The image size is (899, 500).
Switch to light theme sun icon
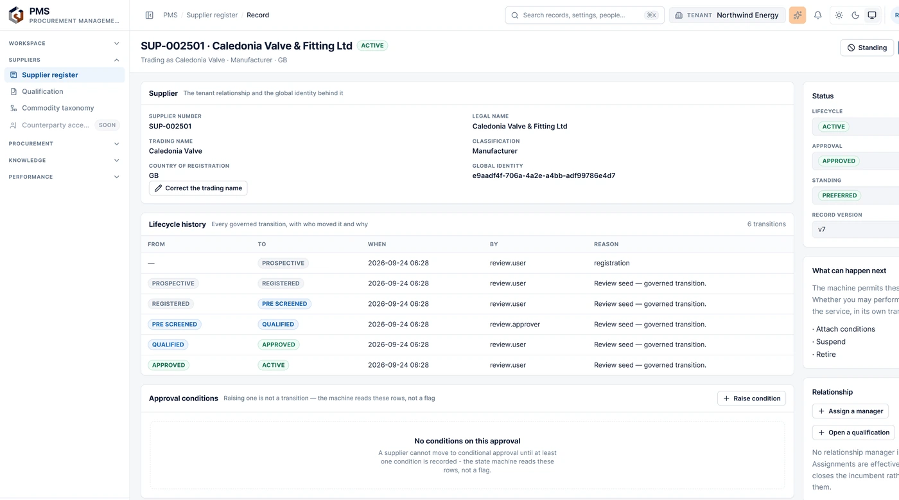point(839,15)
